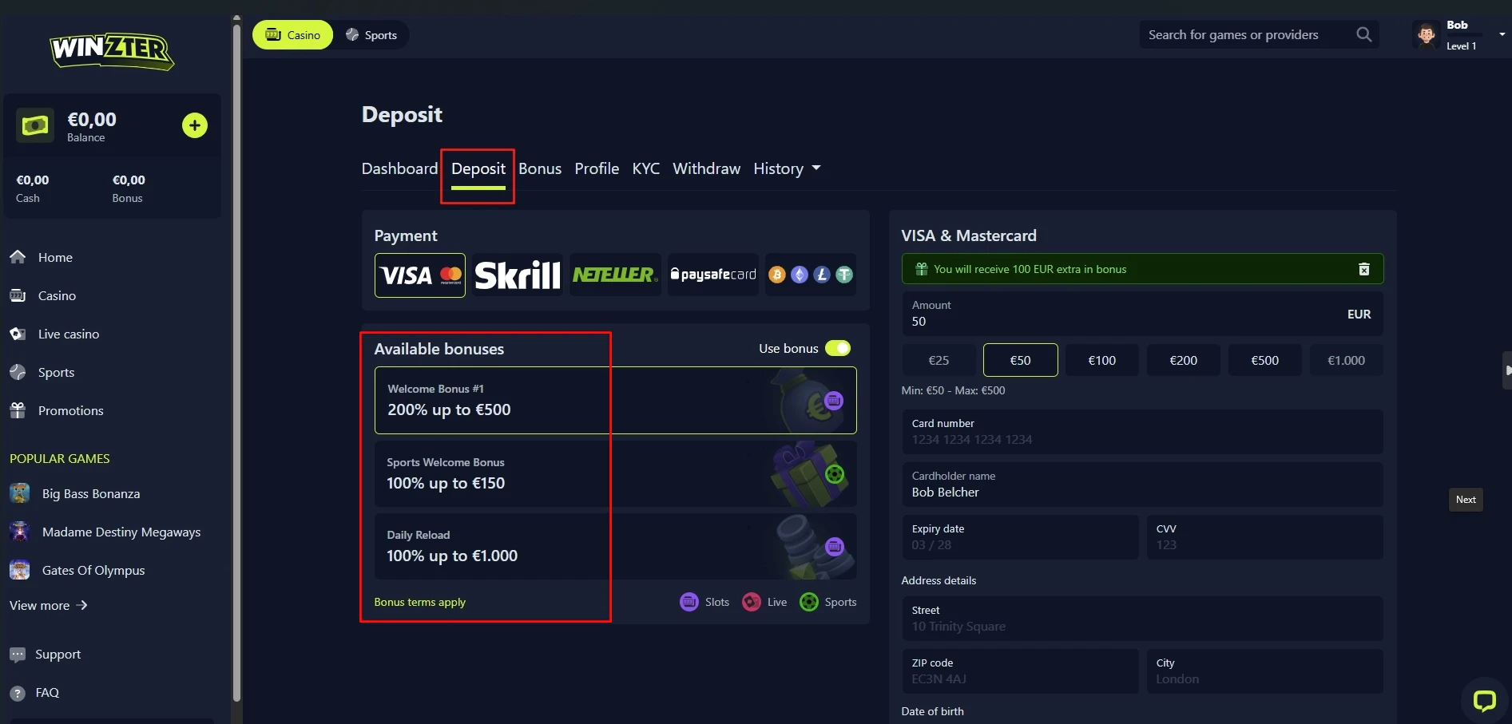Screen dimensions: 1512x724
Task: Open Promotions in the sidebar
Action: click(x=70, y=410)
